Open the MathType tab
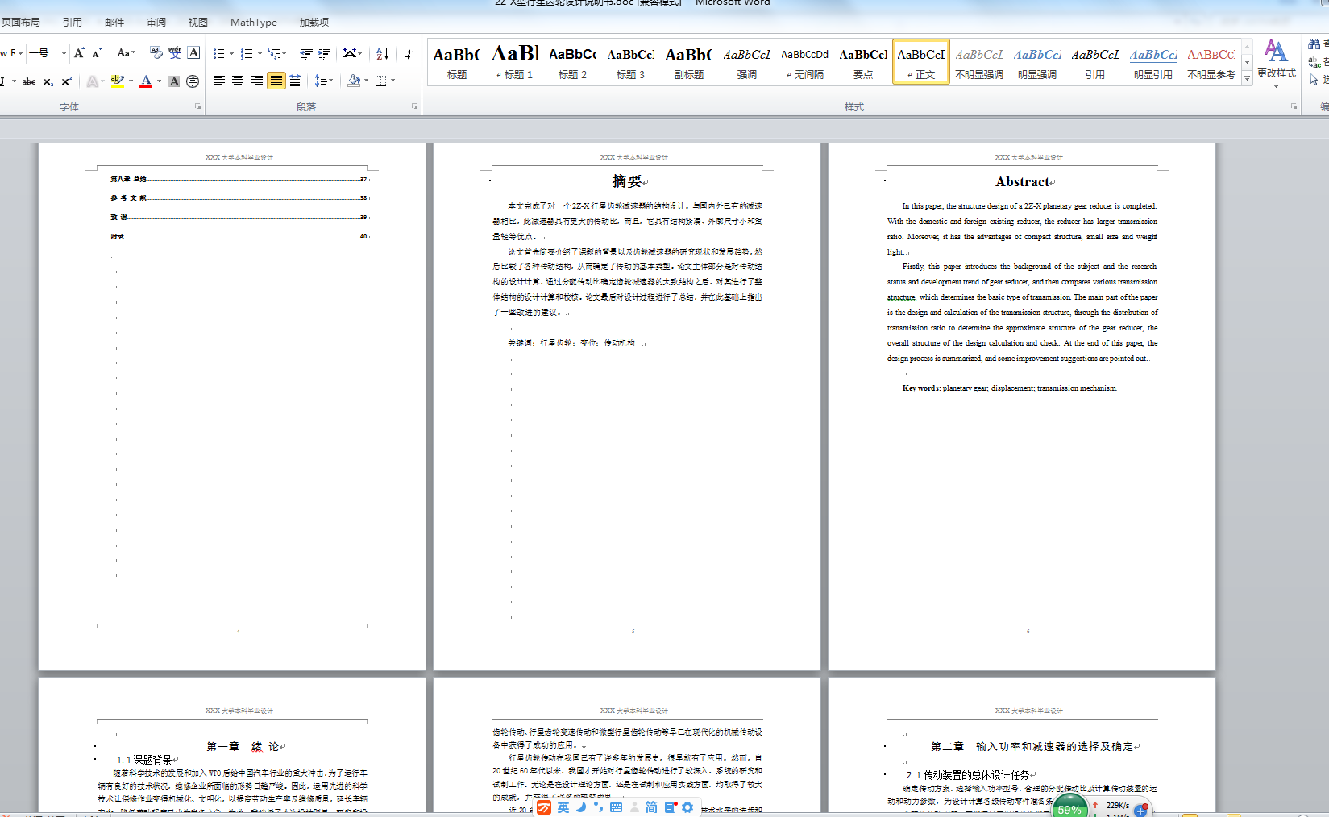This screenshot has width=1329, height=817. [x=254, y=23]
